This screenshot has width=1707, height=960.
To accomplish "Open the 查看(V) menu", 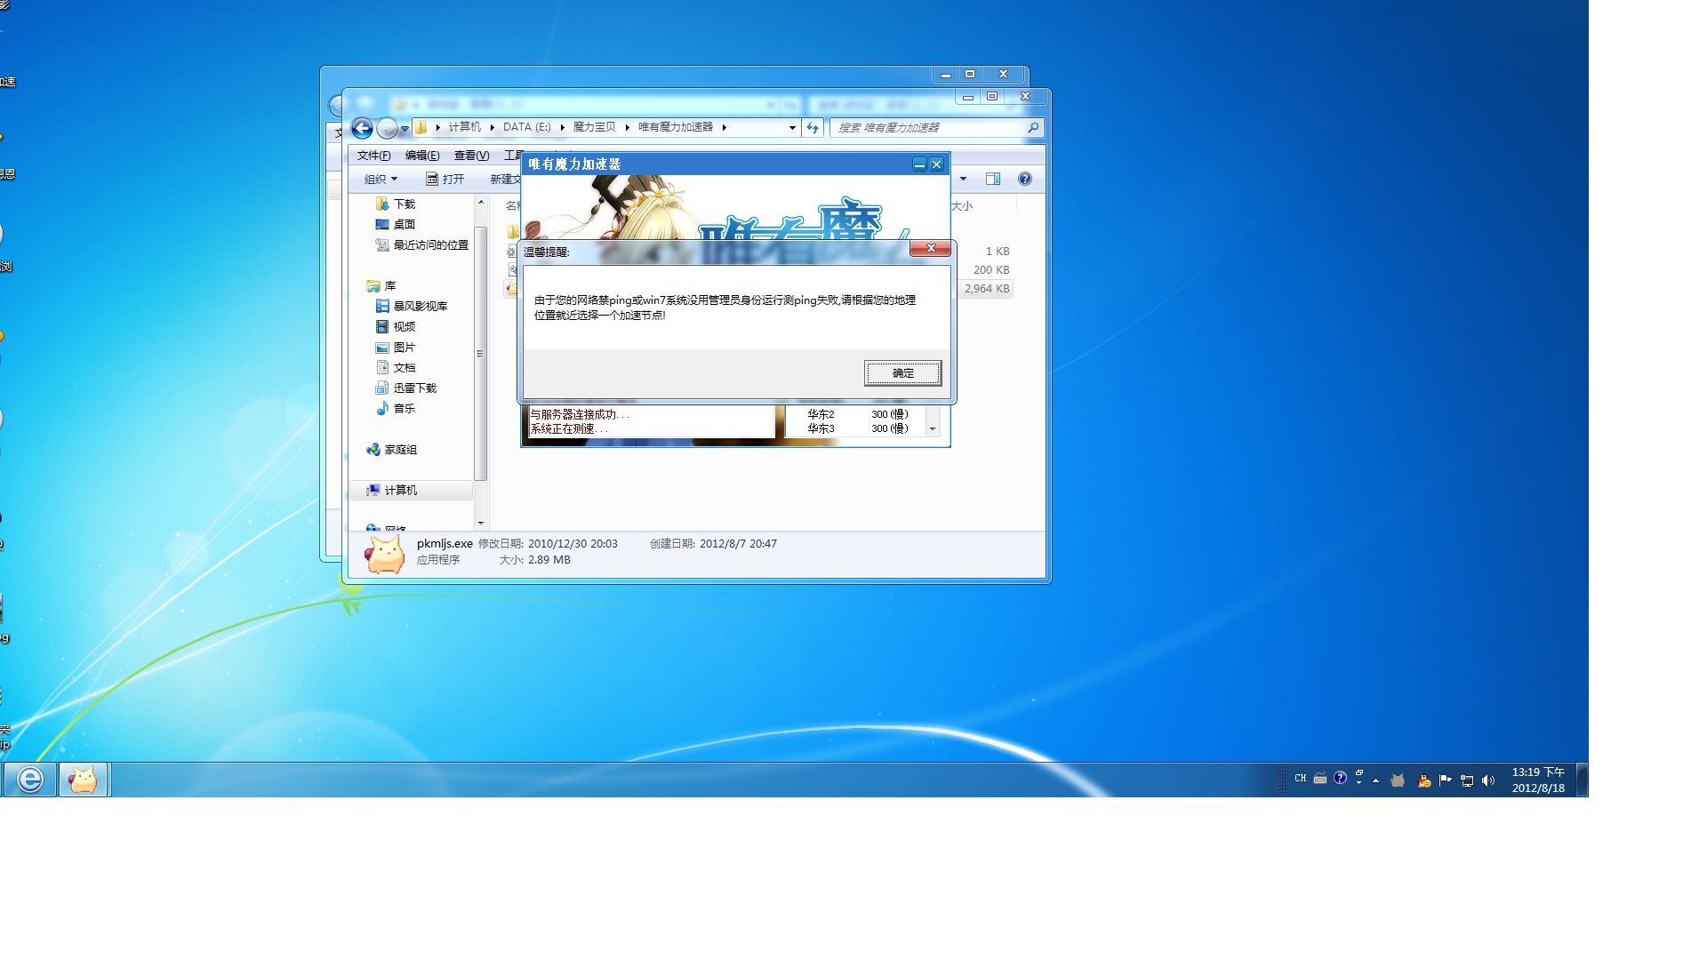I will coord(471,156).
